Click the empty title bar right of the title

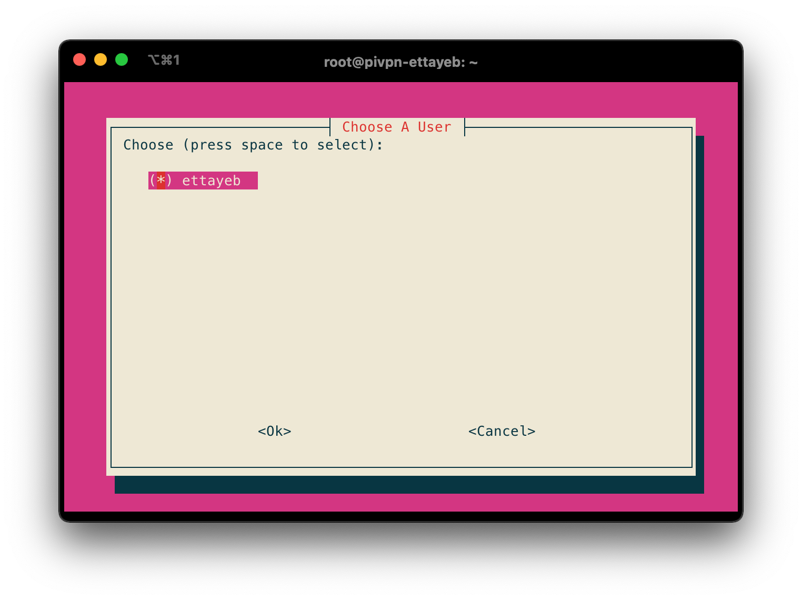tap(605, 61)
